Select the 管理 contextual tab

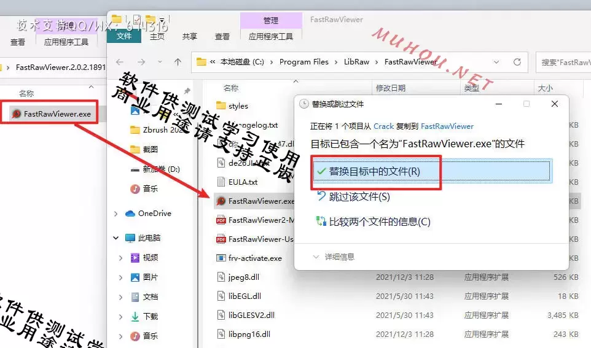point(271,20)
